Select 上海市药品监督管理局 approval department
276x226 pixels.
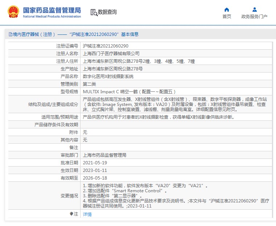104,155
